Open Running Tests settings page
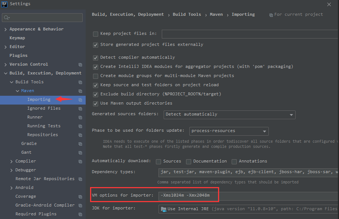Image resolution: width=339 pixels, height=219 pixels. coord(44,126)
